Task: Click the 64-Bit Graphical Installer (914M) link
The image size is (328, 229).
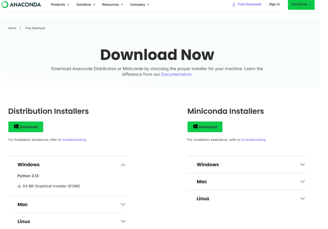Action: [48, 186]
